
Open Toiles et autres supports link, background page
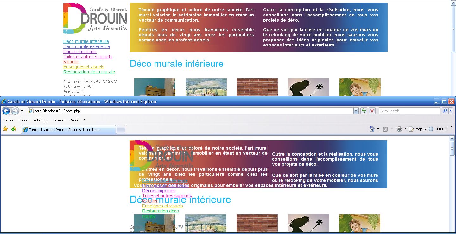88,57
